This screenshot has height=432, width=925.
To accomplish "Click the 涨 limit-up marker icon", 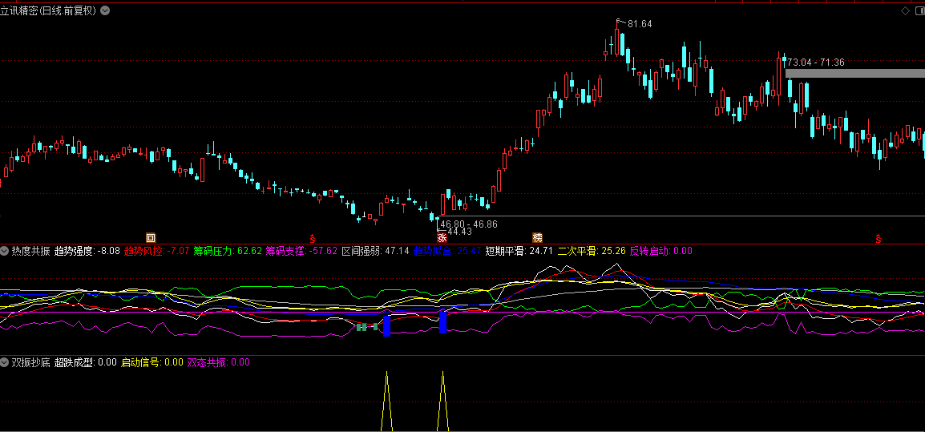I will [x=442, y=238].
